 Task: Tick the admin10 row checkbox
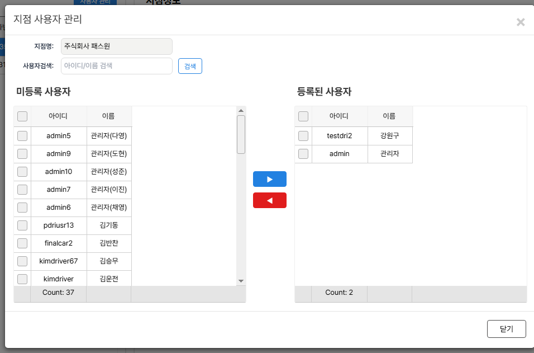coord(22,172)
